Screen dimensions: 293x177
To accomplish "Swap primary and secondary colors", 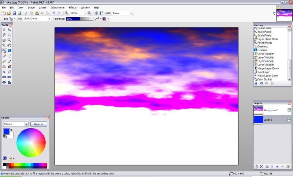I will (11, 130).
